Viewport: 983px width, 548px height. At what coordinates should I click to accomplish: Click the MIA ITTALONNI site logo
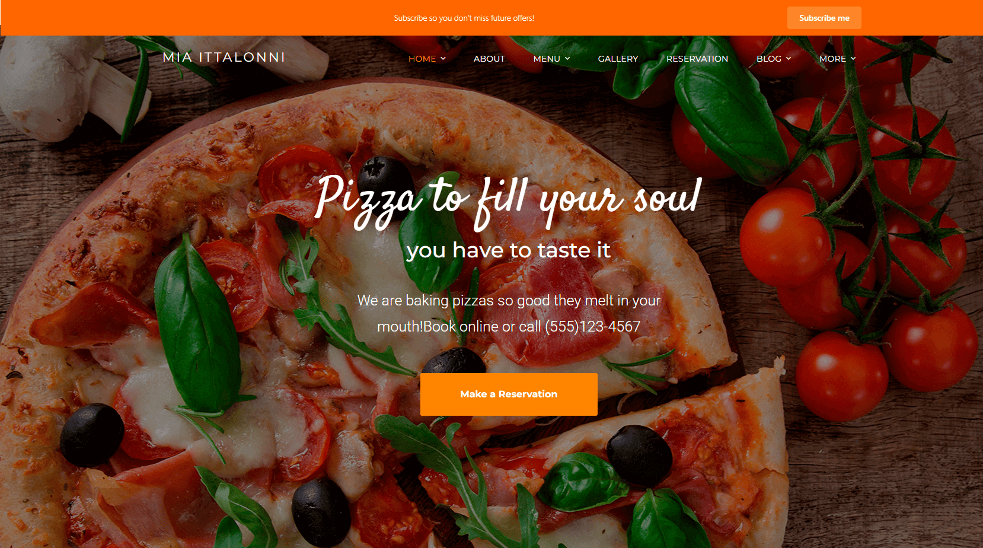coord(224,58)
